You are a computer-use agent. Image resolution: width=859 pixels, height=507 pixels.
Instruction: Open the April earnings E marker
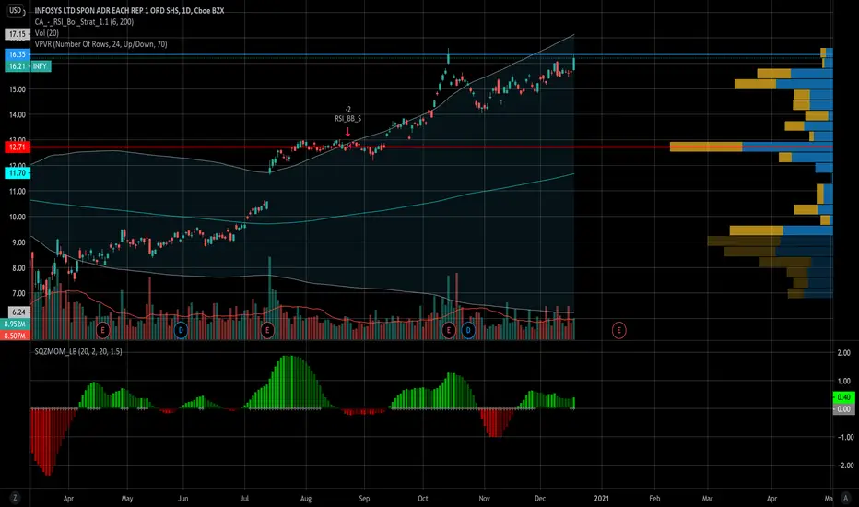(102, 330)
